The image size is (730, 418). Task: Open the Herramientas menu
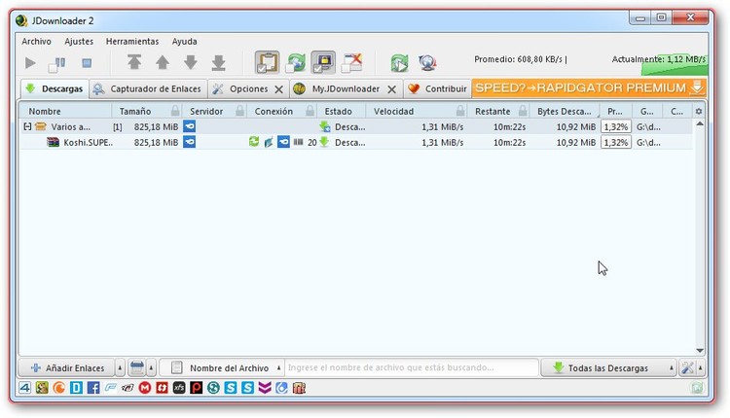click(132, 42)
